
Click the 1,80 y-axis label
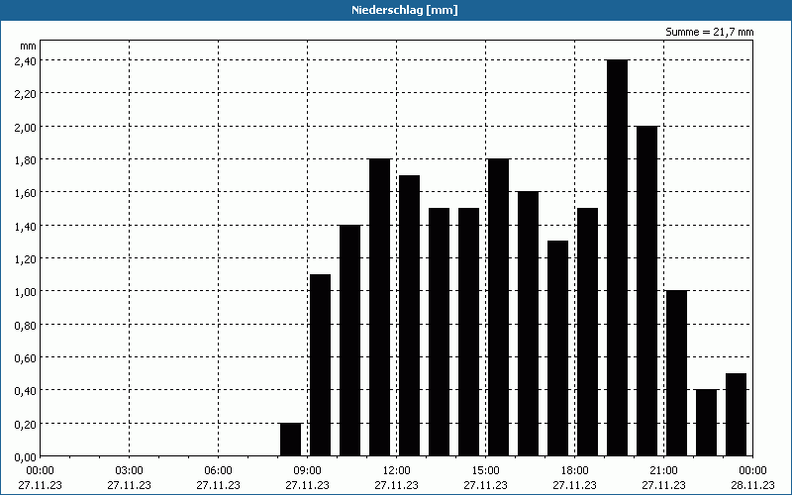point(25,159)
